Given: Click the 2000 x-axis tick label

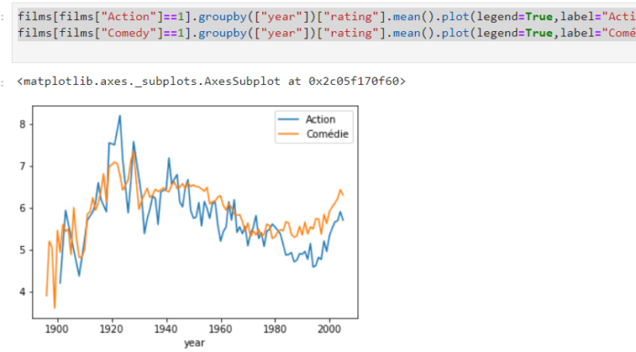Looking at the screenshot, I should tap(329, 329).
